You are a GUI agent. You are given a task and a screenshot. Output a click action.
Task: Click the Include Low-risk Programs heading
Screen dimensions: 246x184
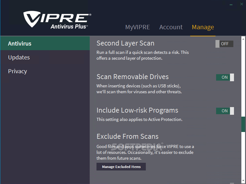(x=137, y=110)
